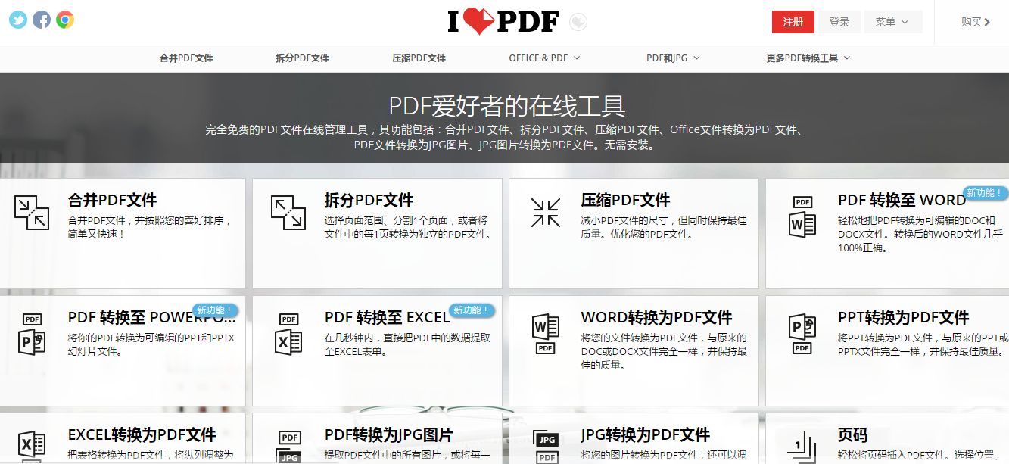Open the 菜单 dropdown

click(893, 22)
